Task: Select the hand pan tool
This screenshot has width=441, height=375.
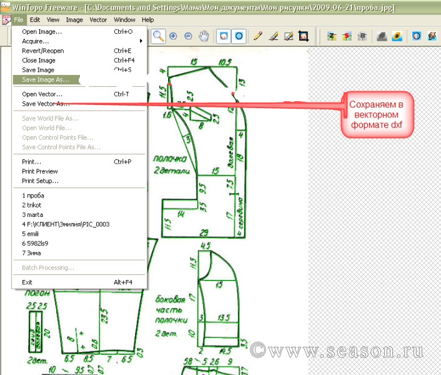Action: [x=204, y=36]
